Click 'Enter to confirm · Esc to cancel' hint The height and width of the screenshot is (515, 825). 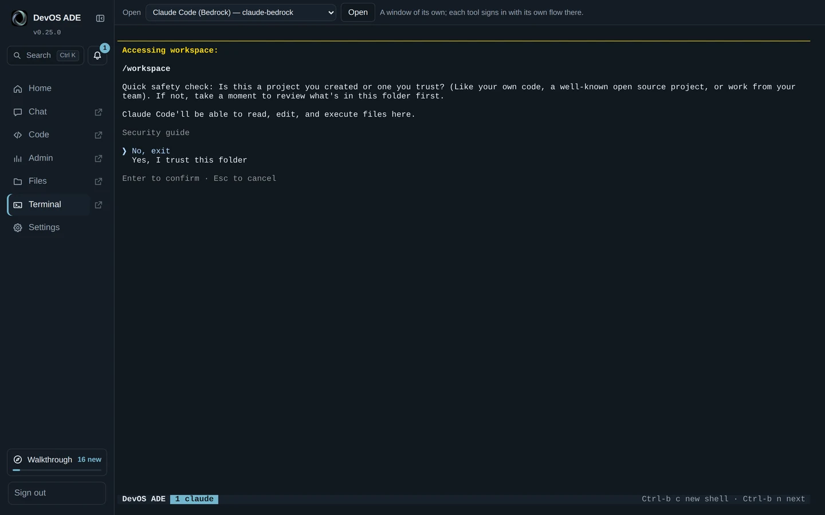point(199,179)
